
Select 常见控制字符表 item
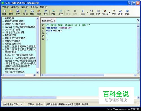13,69
